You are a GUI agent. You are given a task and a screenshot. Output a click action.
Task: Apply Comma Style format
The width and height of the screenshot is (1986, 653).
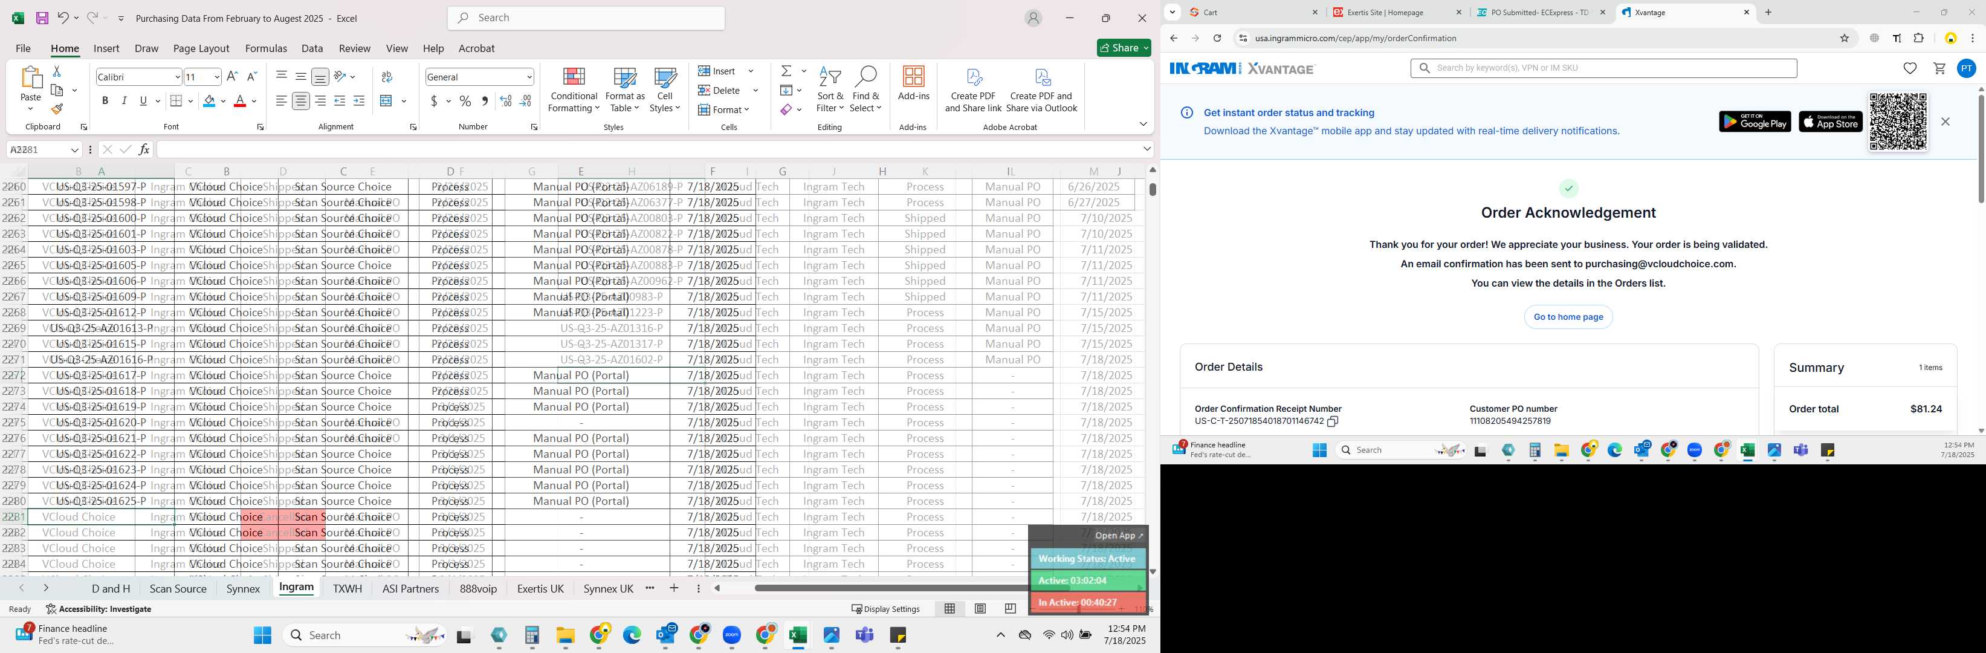pyautogui.click(x=484, y=101)
